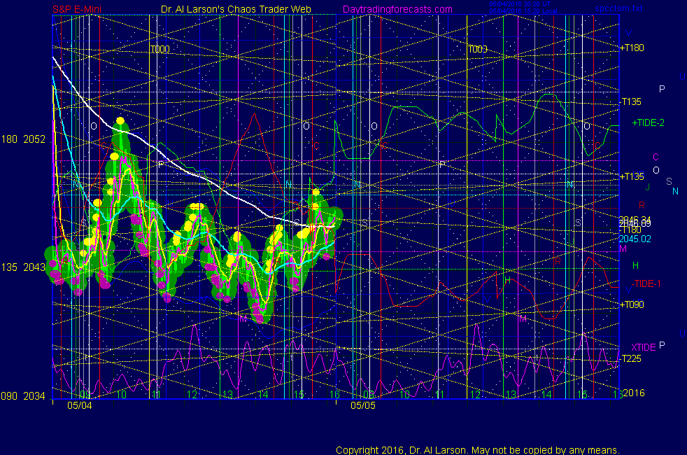Click the cyan "N" legend letter at right margin

[675, 192]
